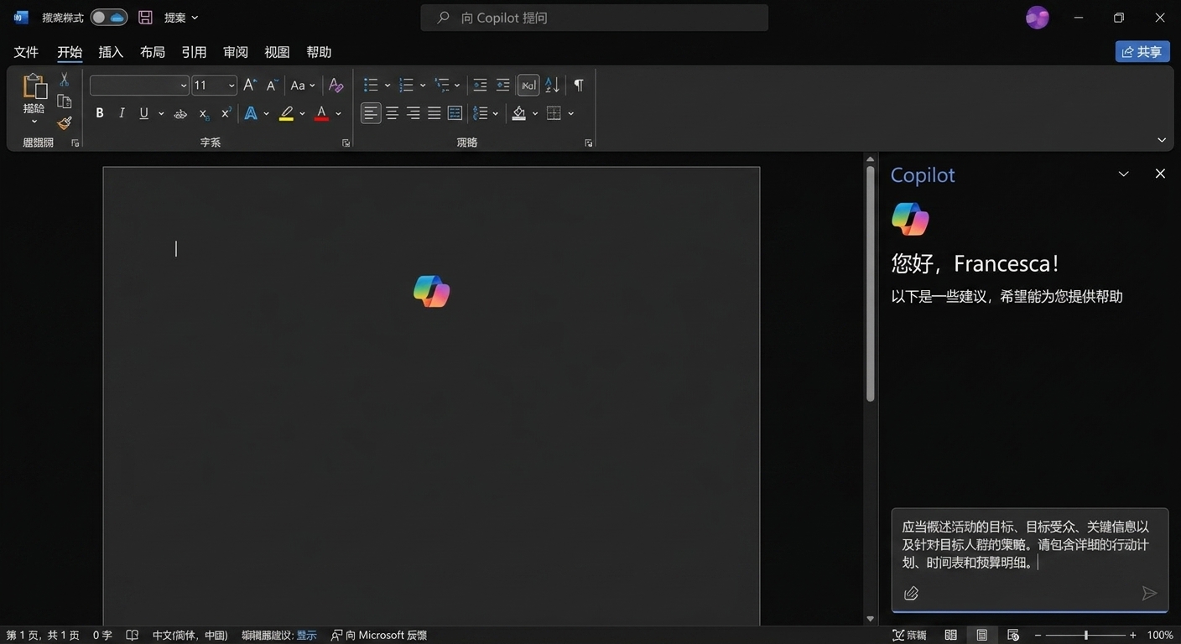Screen dimensions: 1181x644
Task: Click the spelling check book icon in status bar
Action: coord(132,636)
